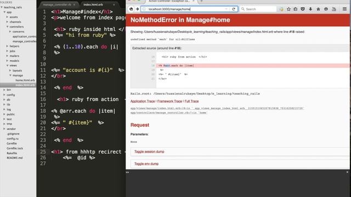This screenshot has width=351, height=197.
Task: Click the 'Request' heading on error page
Action: click(x=140, y=125)
